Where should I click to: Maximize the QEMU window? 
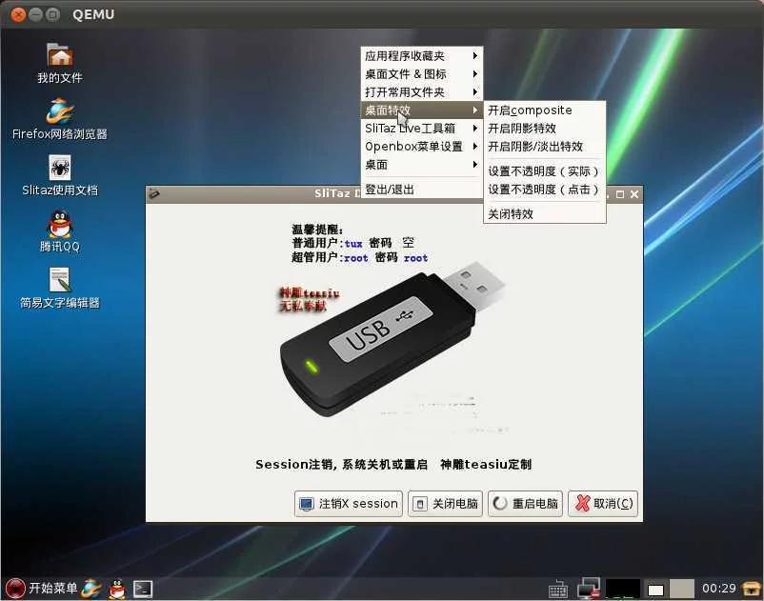(52, 14)
